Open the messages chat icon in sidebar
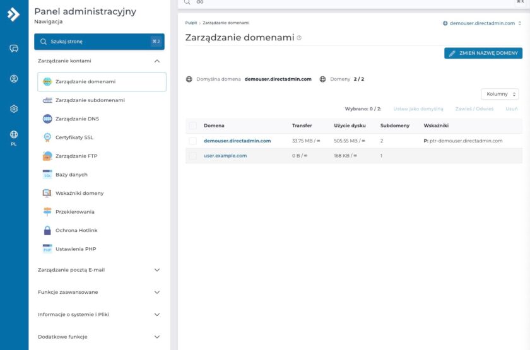Viewport: 530px width, 350px height. [14, 49]
